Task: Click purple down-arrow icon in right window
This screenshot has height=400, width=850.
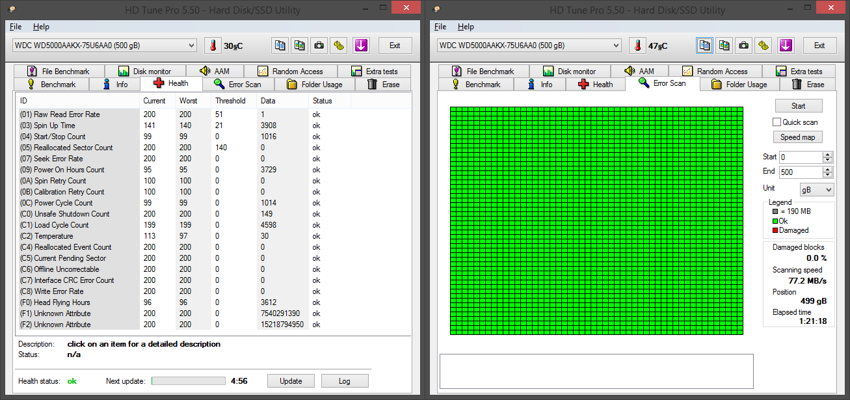Action: point(786,46)
